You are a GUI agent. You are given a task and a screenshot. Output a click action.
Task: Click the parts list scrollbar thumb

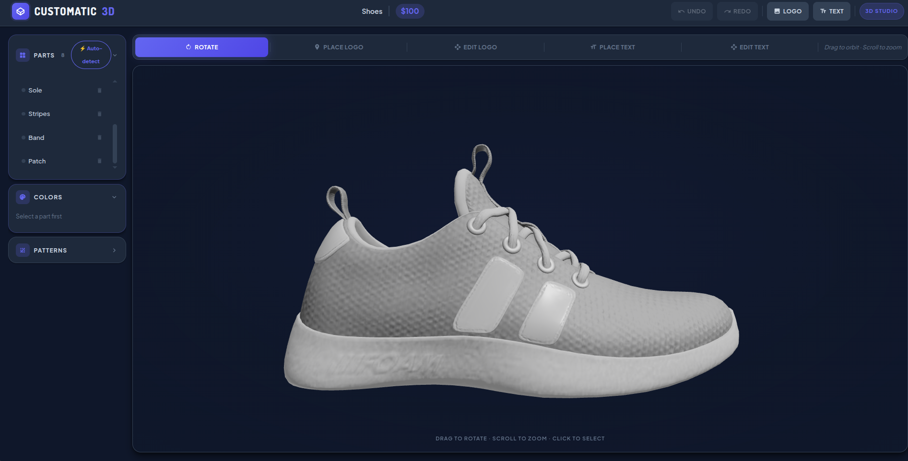tap(115, 144)
